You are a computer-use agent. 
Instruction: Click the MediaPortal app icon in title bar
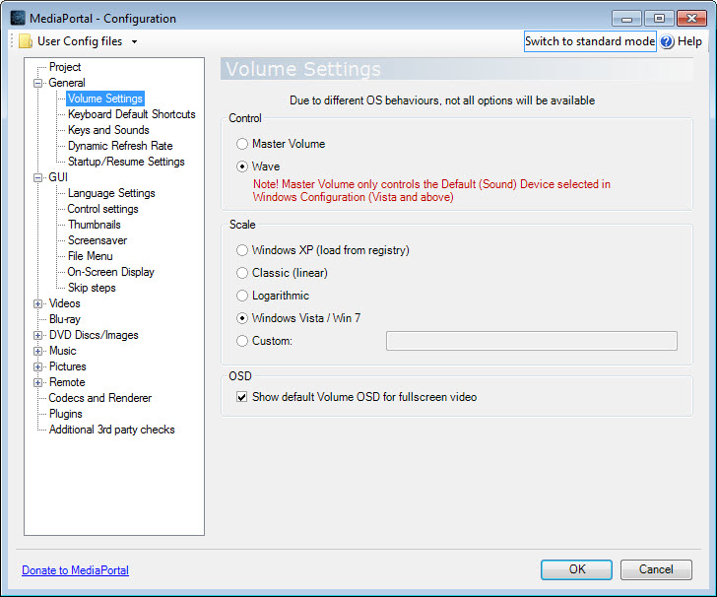click(x=18, y=18)
